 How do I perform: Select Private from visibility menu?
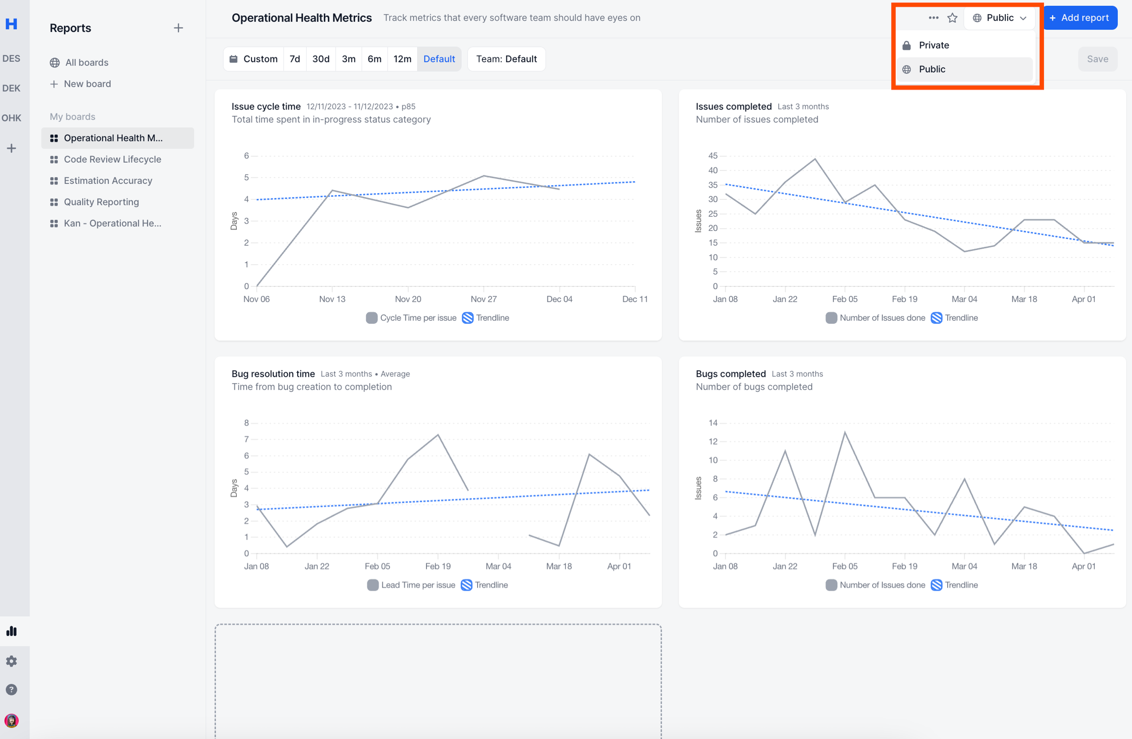point(934,45)
